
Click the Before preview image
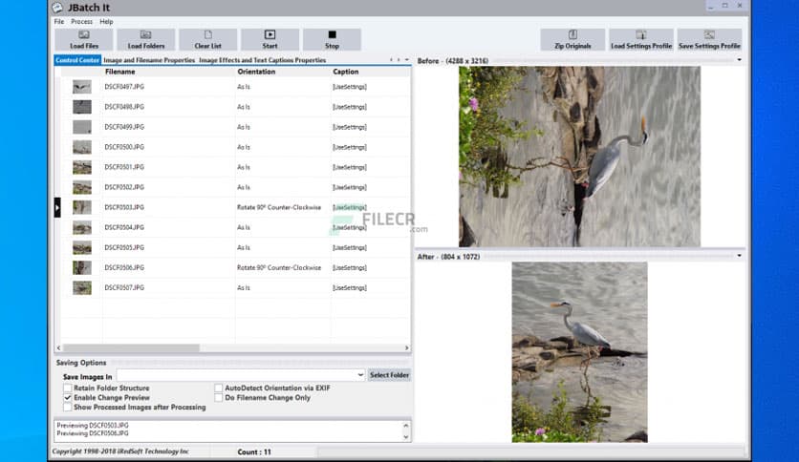coord(579,157)
